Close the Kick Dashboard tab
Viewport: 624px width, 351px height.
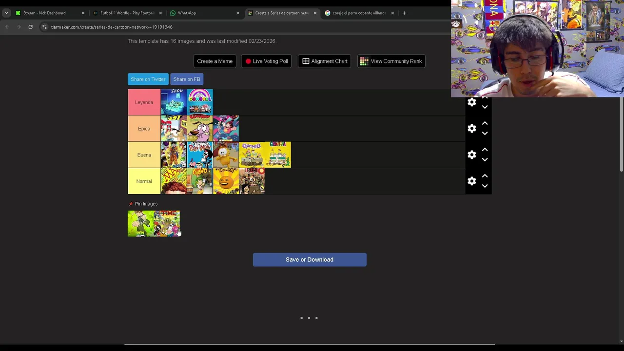coord(83,13)
